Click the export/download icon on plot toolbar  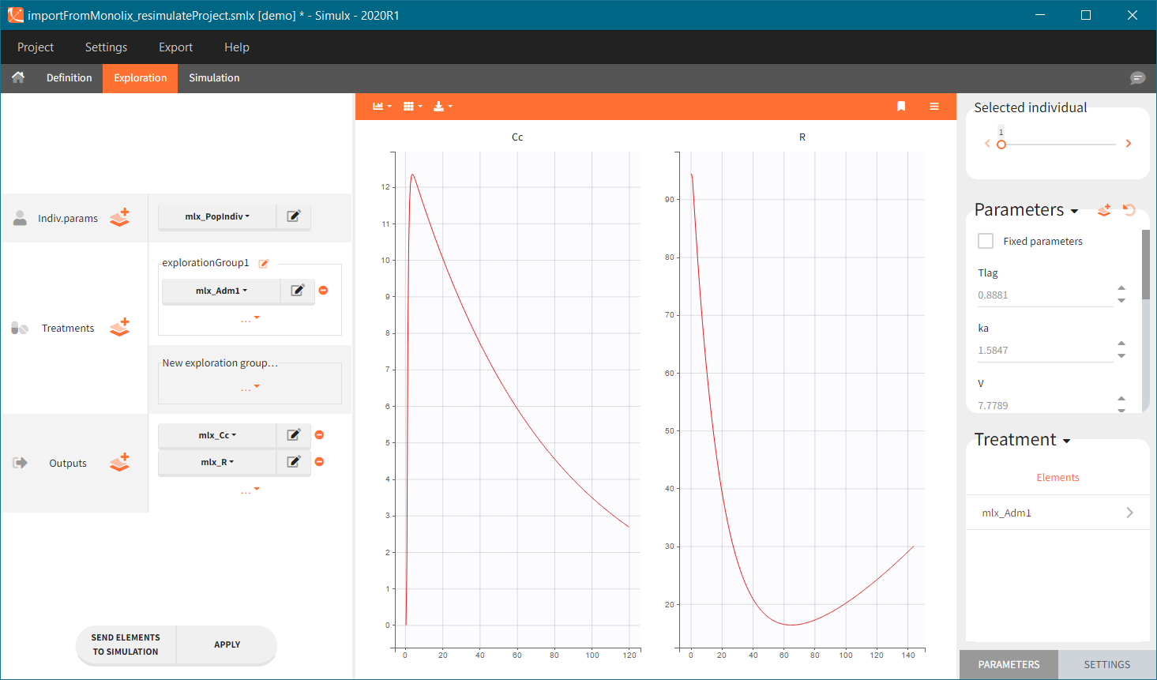(440, 106)
